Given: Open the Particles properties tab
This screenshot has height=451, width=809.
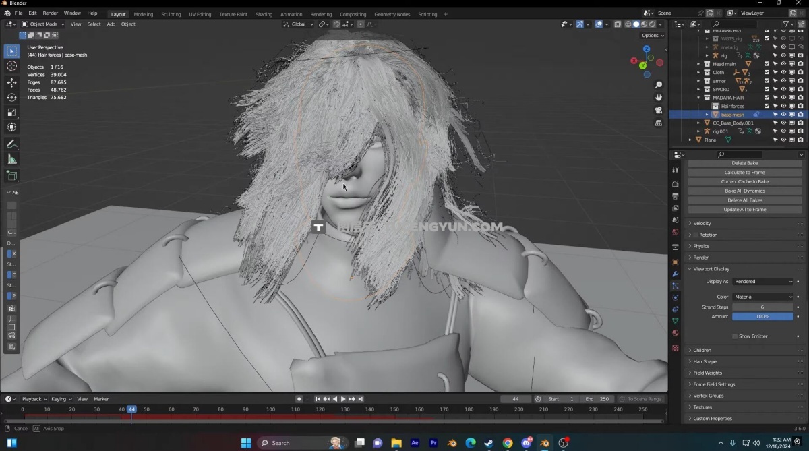Looking at the screenshot, I should [675, 286].
